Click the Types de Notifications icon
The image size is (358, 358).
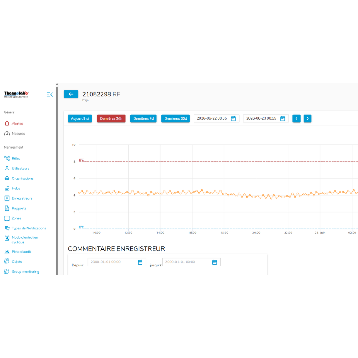click(x=7, y=228)
